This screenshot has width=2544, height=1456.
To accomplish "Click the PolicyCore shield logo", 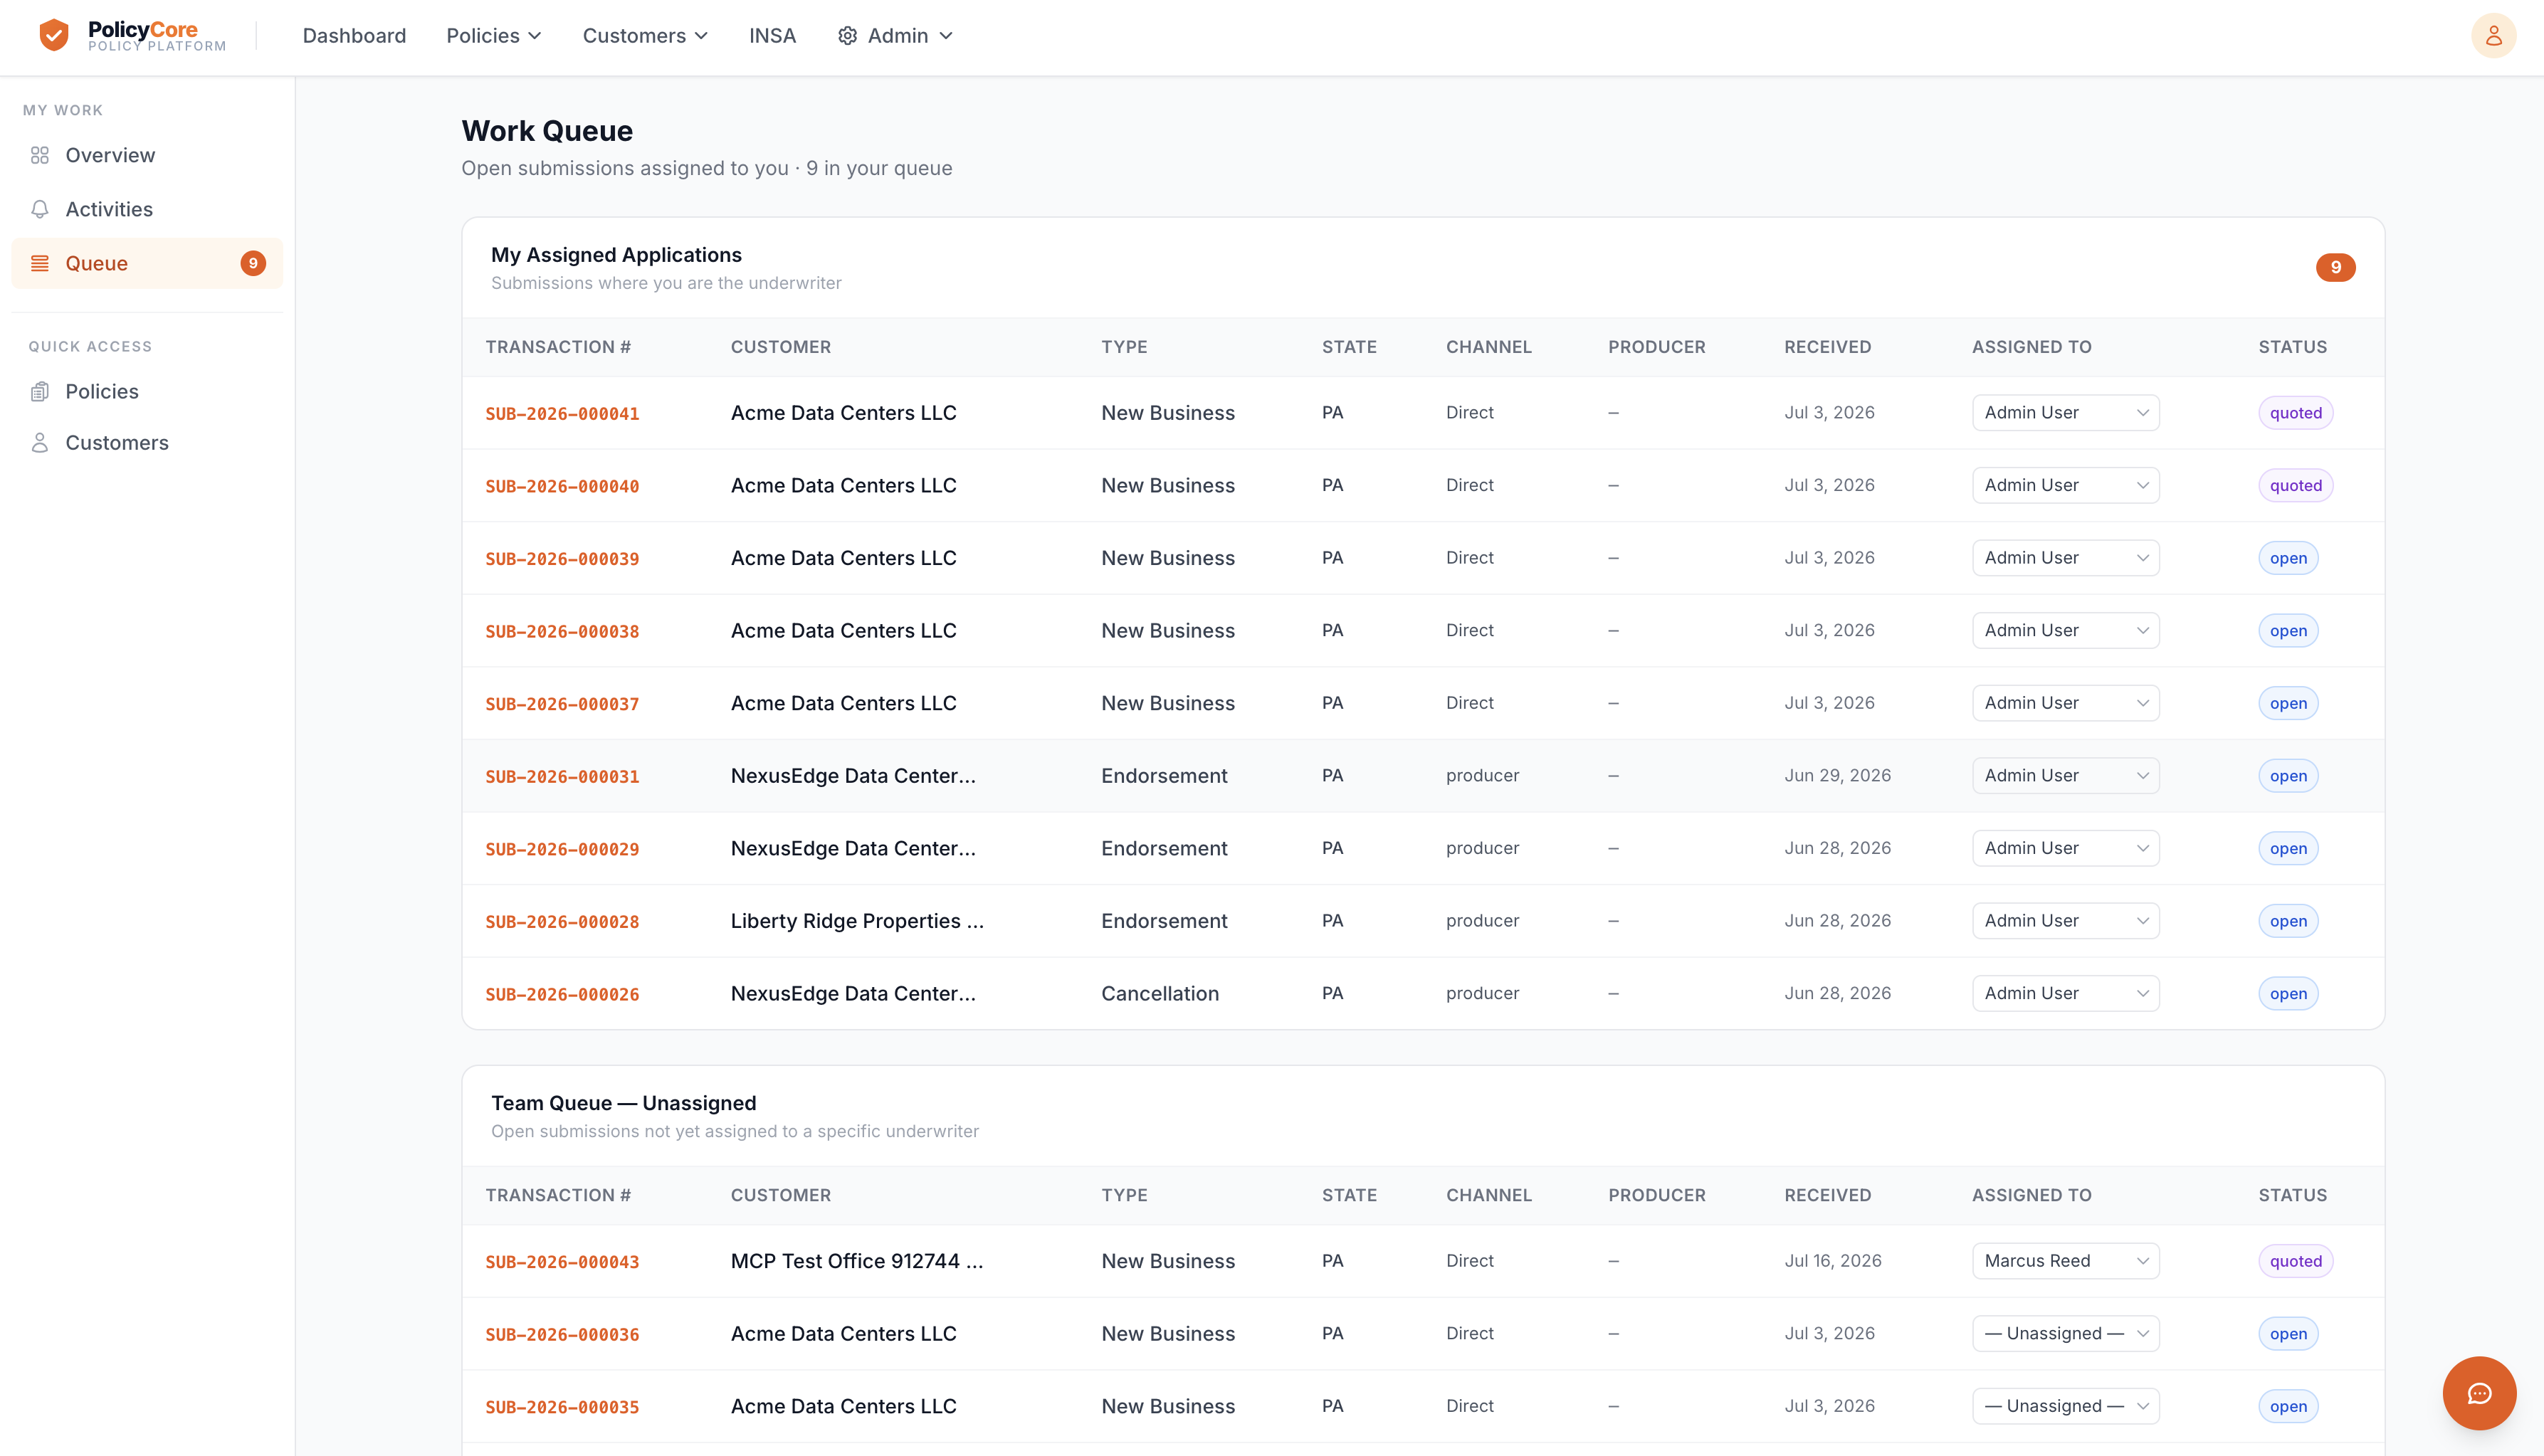I will pyautogui.click(x=54, y=35).
